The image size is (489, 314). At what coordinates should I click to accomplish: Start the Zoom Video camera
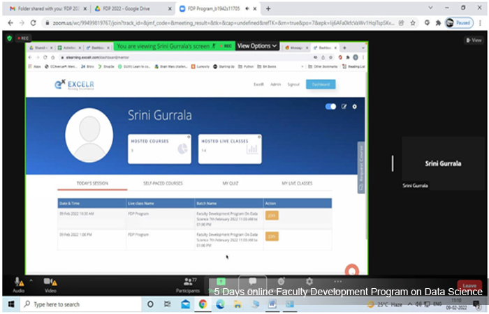coord(50,285)
